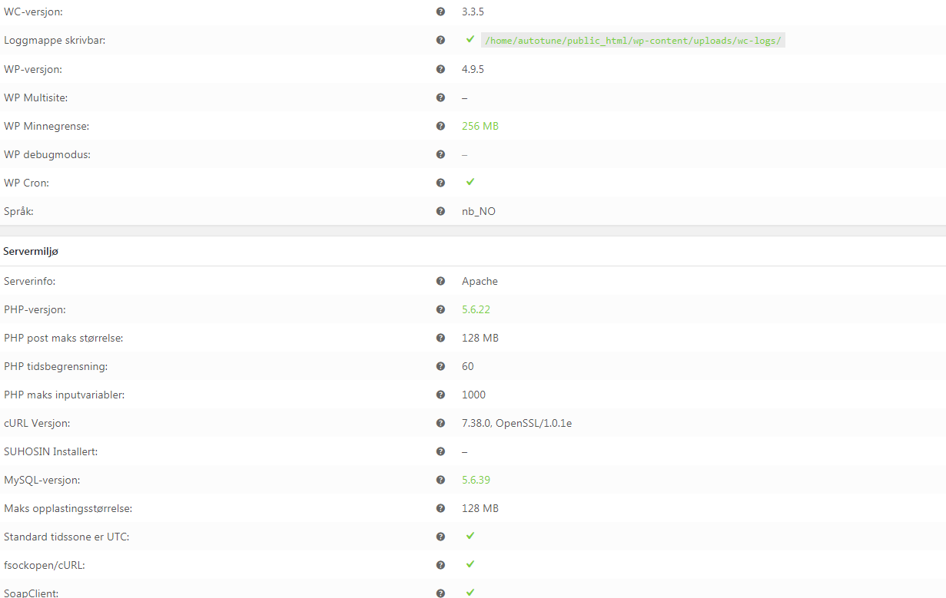Image resolution: width=946 pixels, height=598 pixels.
Task: Click the WC version value 3.3.5
Action: 473,12
